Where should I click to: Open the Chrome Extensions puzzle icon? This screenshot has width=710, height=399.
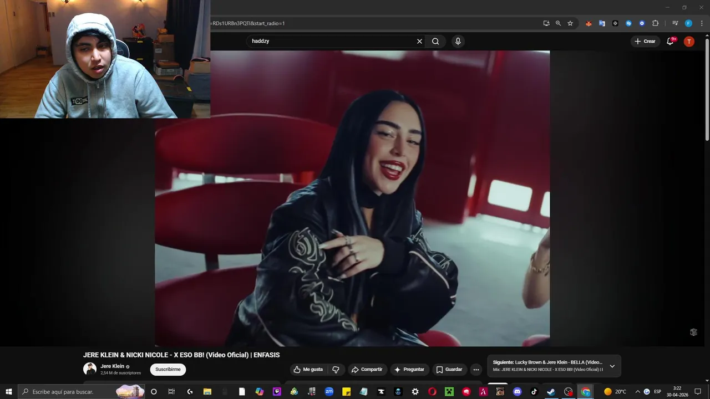point(655,23)
